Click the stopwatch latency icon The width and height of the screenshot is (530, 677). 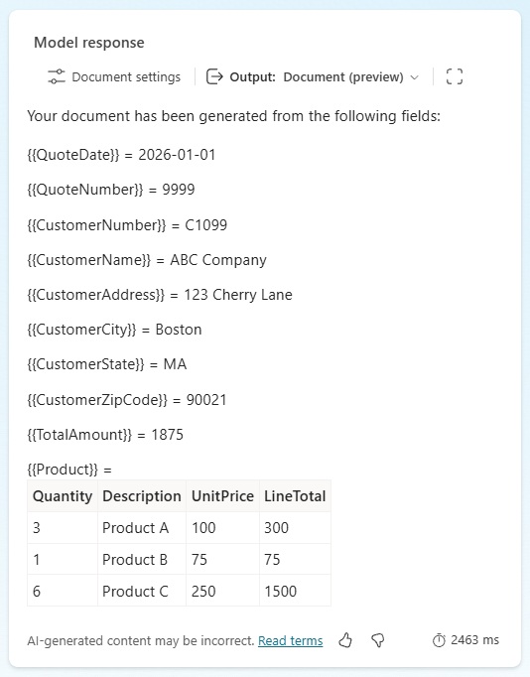click(439, 640)
